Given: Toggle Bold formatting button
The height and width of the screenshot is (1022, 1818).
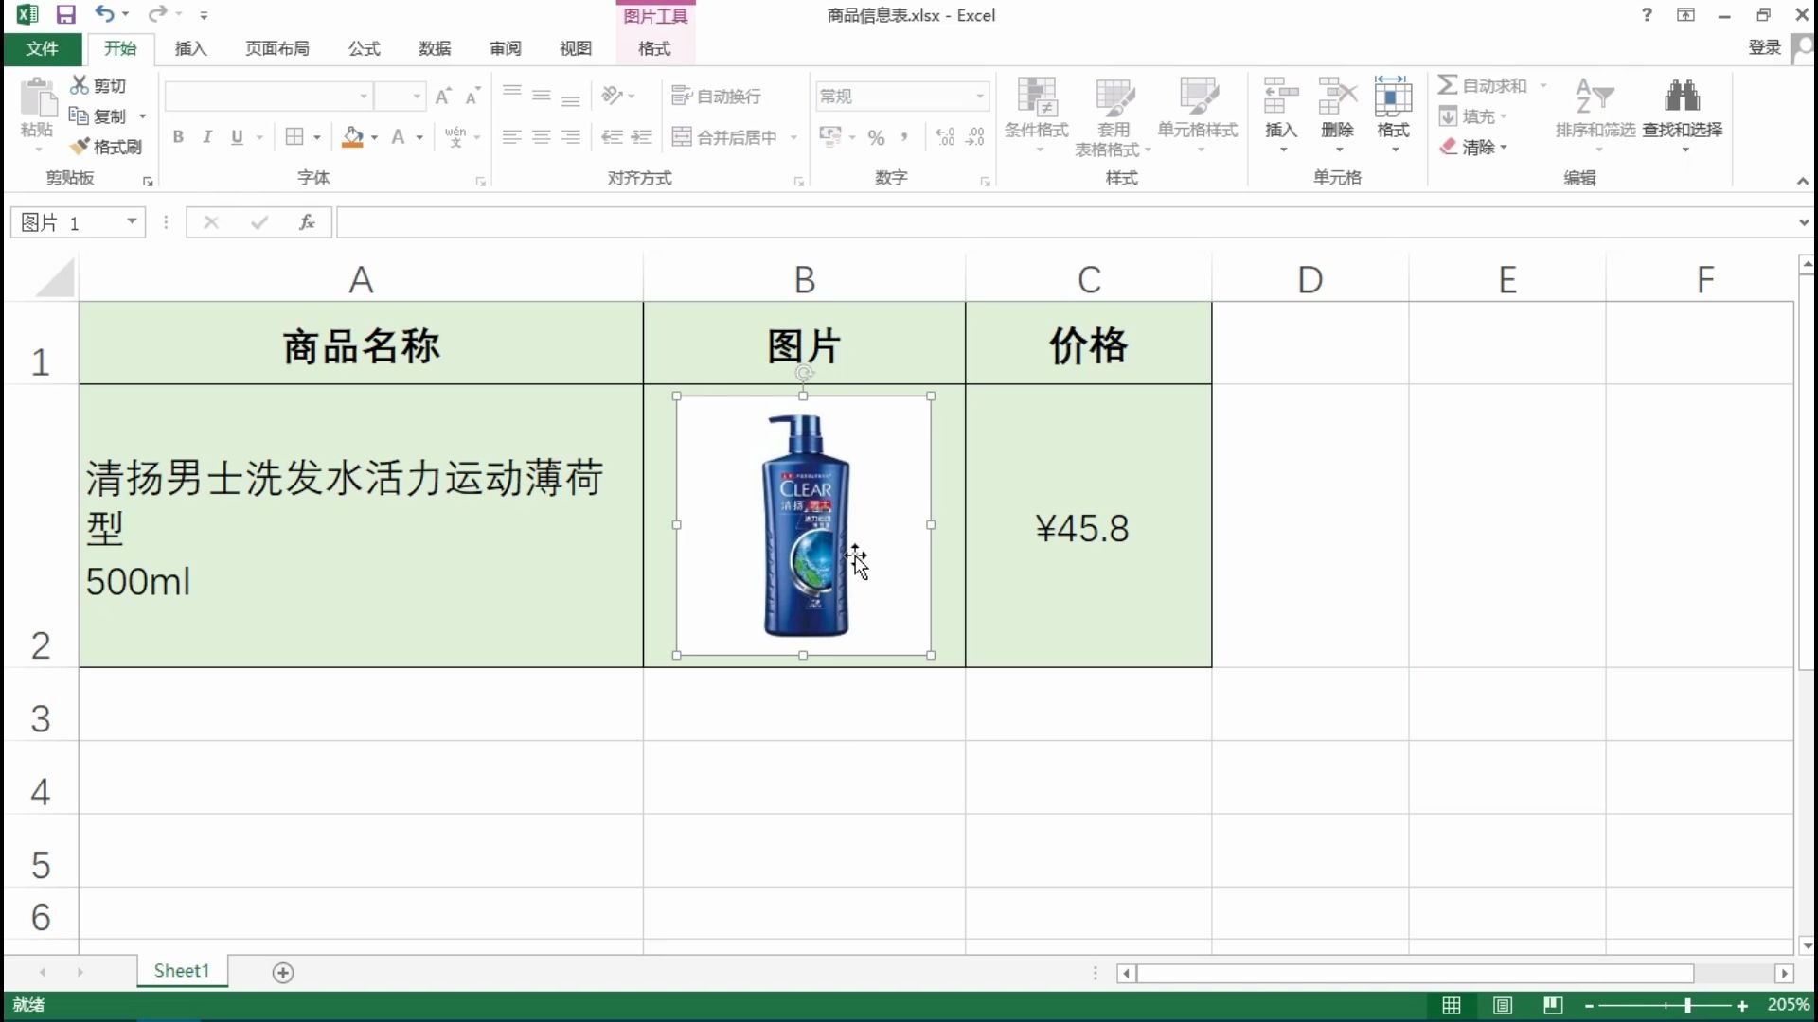Looking at the screenshot, I should click(178, 137).
